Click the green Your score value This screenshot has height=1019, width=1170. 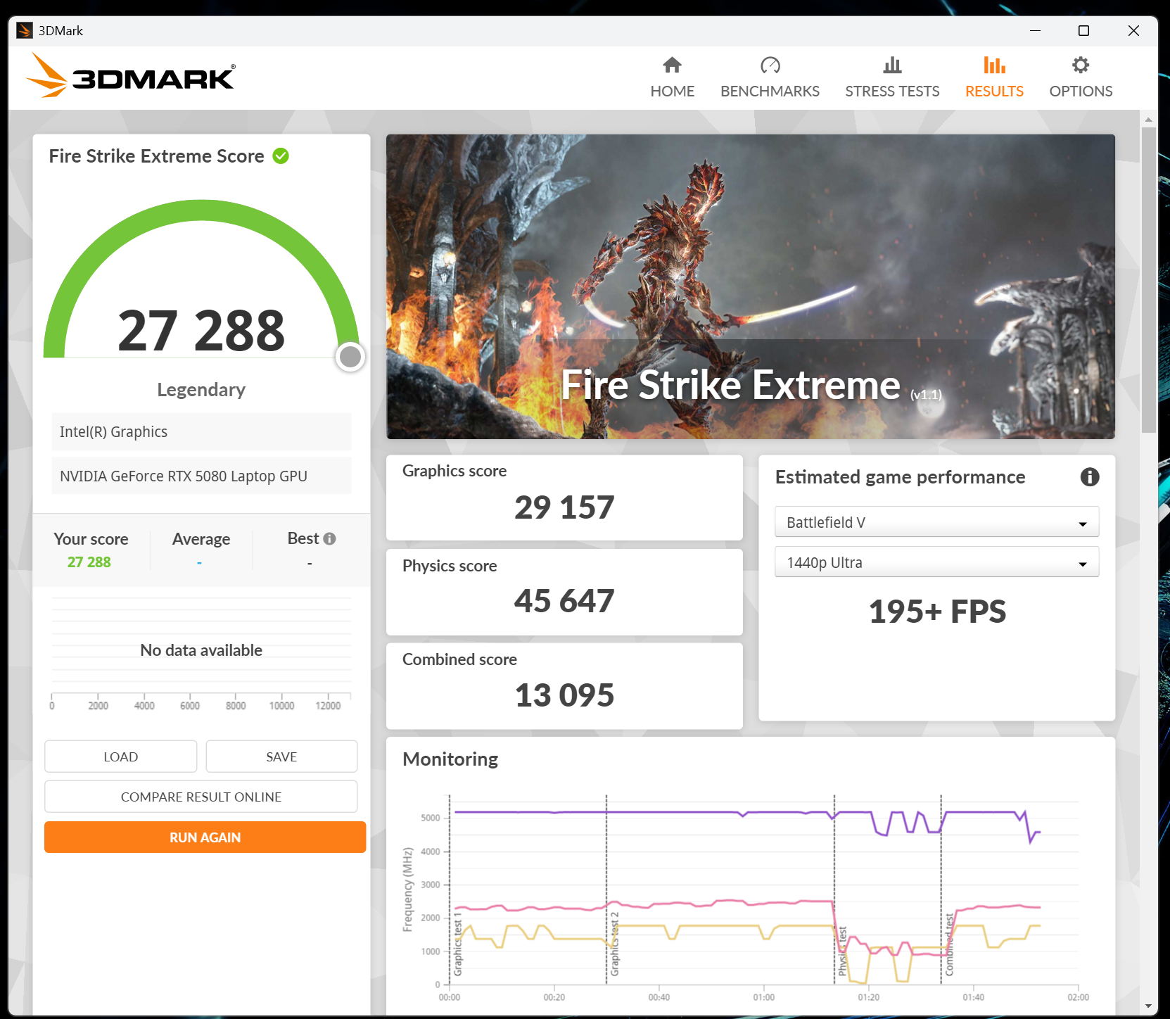(x=89, y=562)
